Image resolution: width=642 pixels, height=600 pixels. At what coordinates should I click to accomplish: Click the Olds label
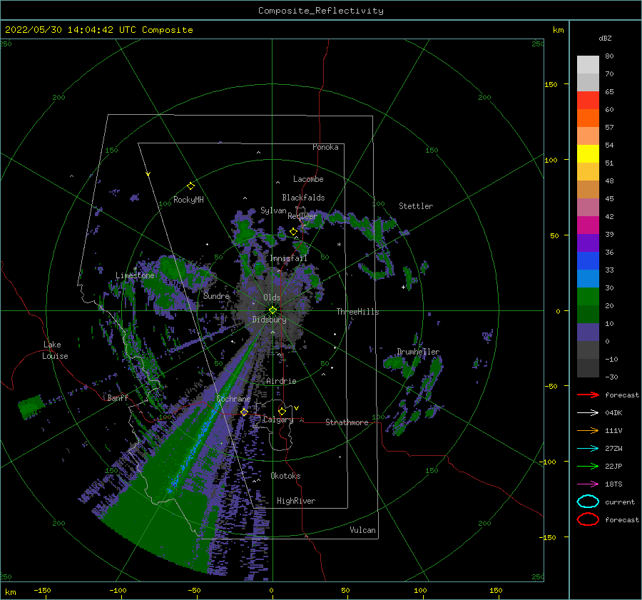272,298
